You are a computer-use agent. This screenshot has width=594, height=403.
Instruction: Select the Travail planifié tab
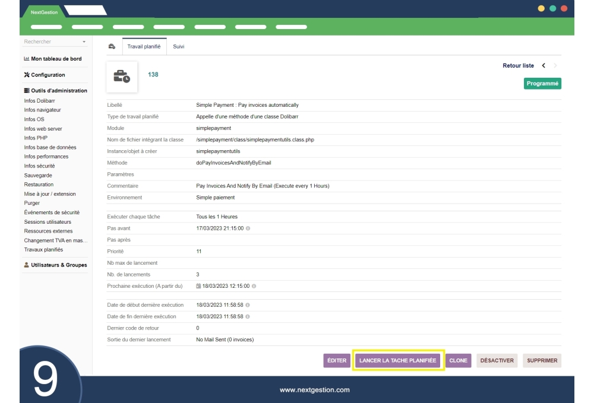[144, 46]
